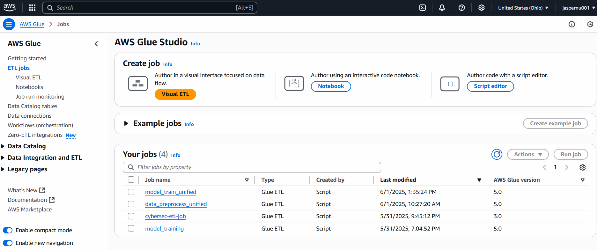The height and width of the screenshot is (250, 597).
Task: Open table preferences gear icon
Action: click(x=583, y=167)
